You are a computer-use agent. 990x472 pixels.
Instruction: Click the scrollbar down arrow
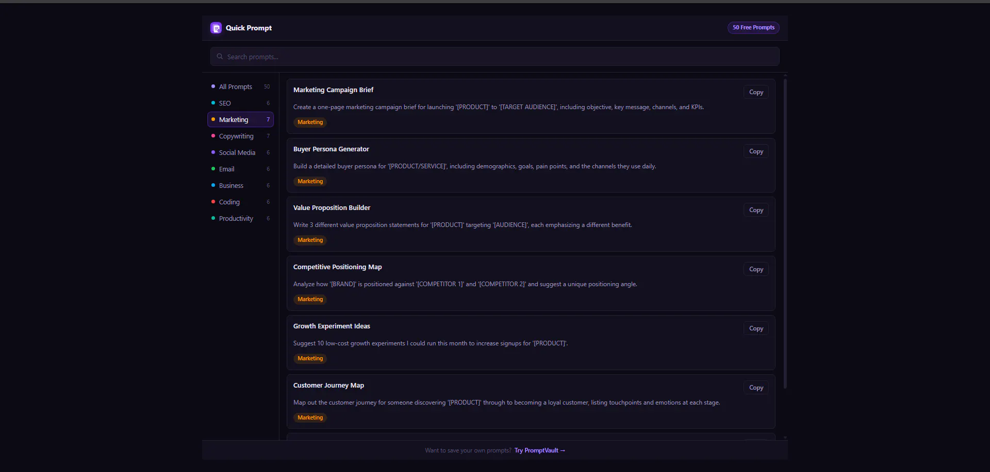tap(785, 438)
